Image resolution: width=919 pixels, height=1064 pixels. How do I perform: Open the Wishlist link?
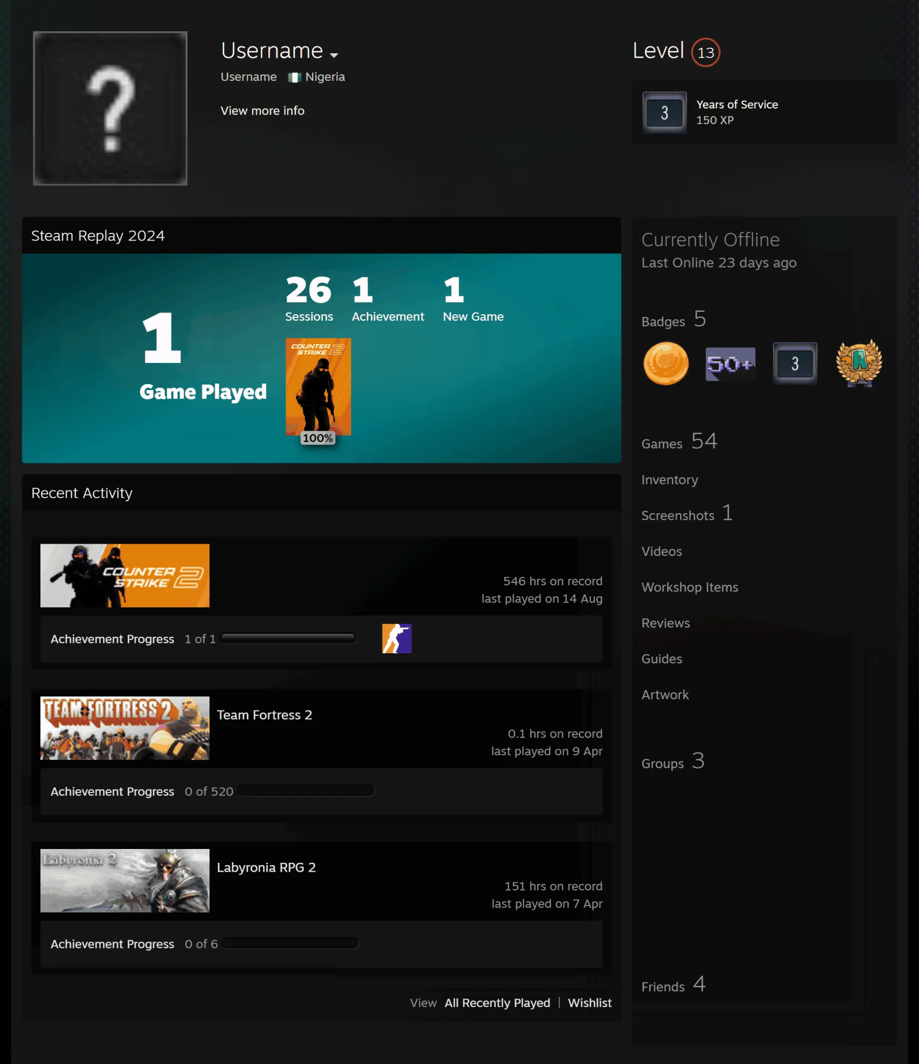pos(590,1003)
